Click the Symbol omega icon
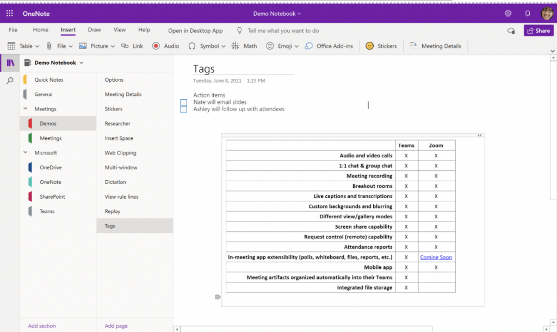This screenshot has height=332, width=557. click(x=192, y=46)
